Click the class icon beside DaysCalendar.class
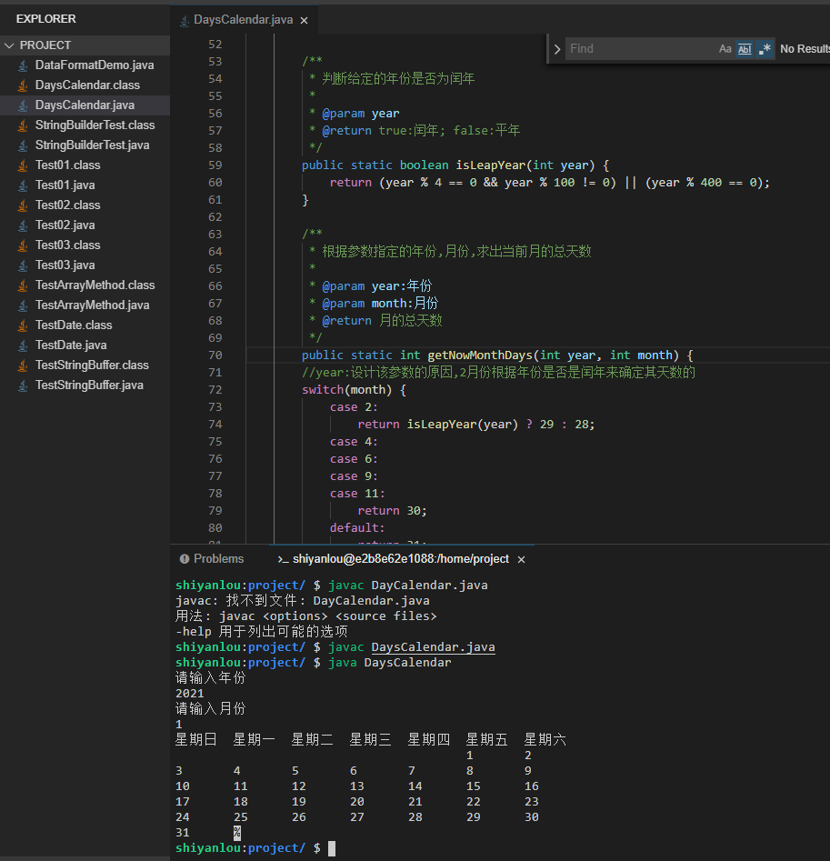Viewport: 830px width, 861px height. pyautogui.click(x=23, y=85)
